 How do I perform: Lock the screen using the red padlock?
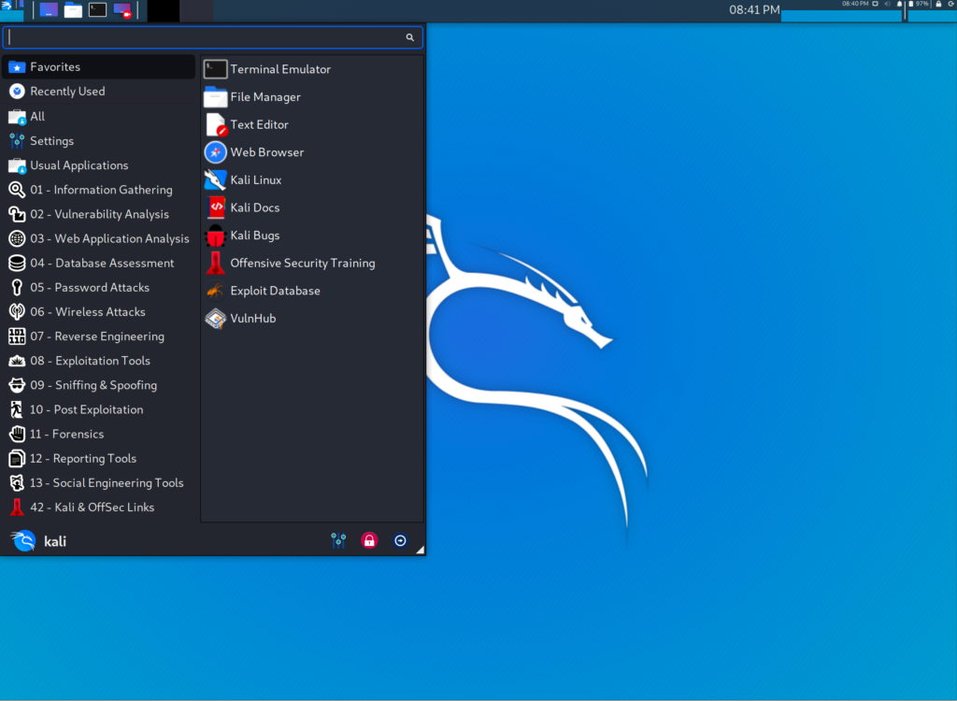369,540
